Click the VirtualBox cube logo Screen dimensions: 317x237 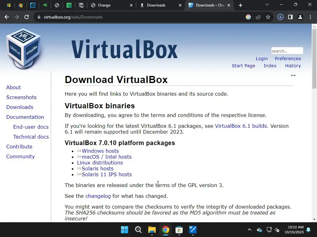click(24, 49)
